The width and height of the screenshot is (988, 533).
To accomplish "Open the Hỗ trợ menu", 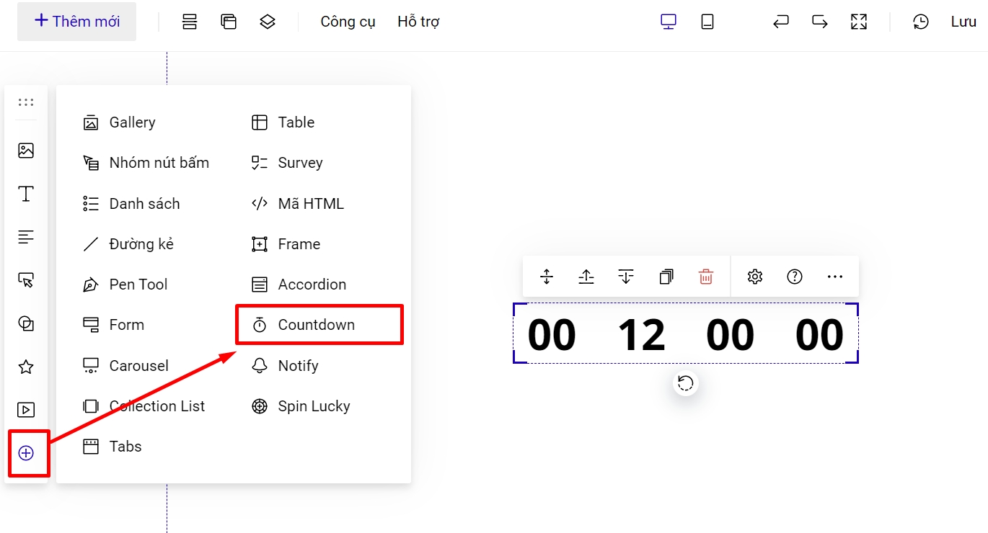I will (418, 22).
